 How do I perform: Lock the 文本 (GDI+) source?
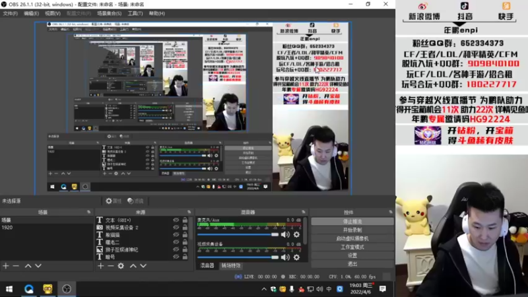185,220
